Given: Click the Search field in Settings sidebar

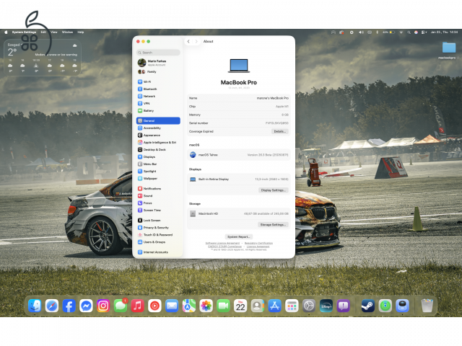Looking at the screenshot, I should pos(158,53).
